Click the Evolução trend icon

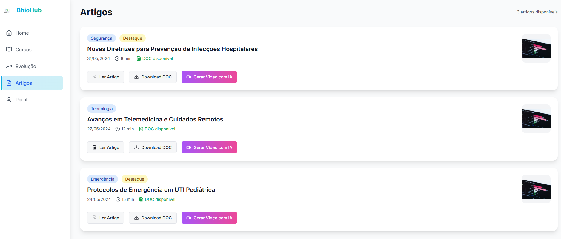pos(9,66)
